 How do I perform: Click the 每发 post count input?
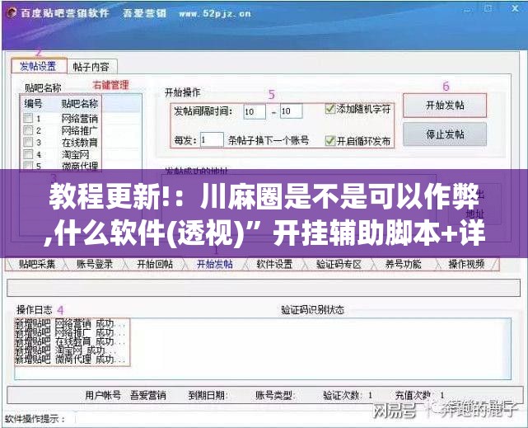212,139
